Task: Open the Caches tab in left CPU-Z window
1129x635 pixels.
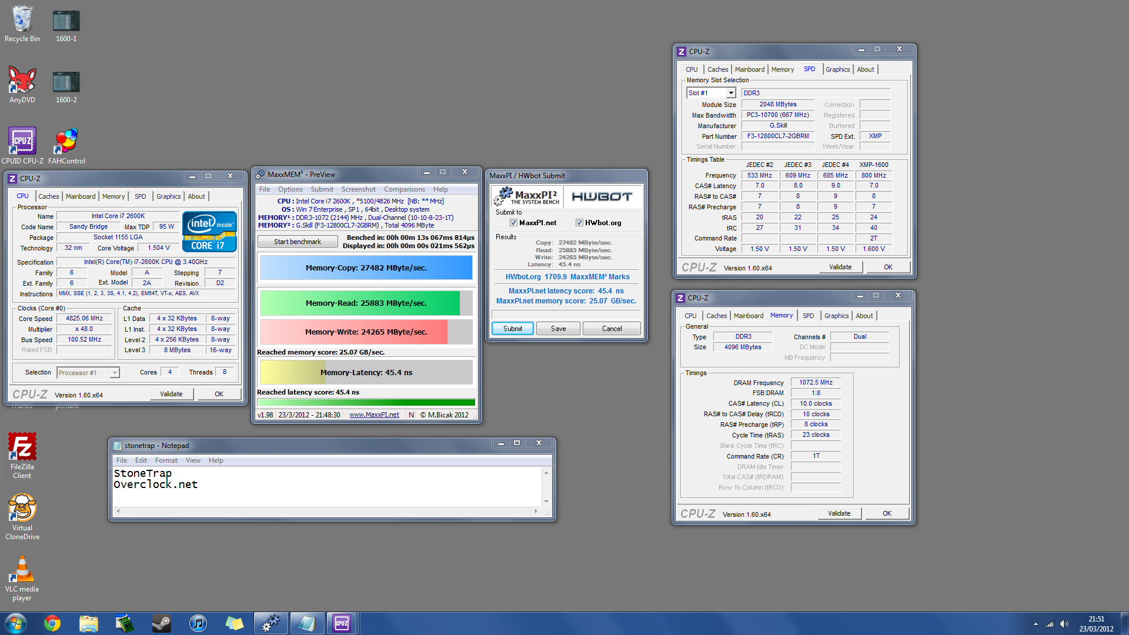Action: [49, 196]
